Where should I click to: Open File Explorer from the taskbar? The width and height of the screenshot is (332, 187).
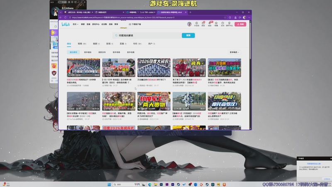tap(155, 185)
